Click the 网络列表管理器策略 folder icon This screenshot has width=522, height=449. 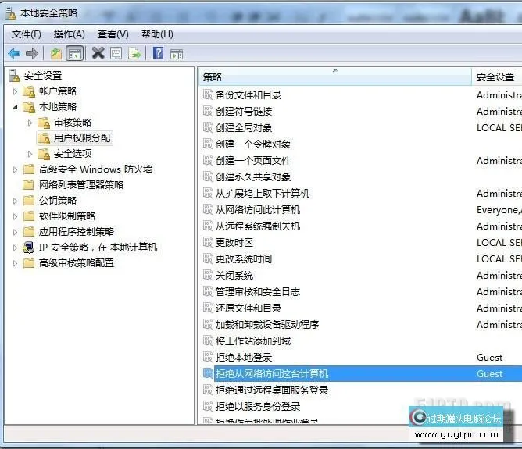[29, 185]
